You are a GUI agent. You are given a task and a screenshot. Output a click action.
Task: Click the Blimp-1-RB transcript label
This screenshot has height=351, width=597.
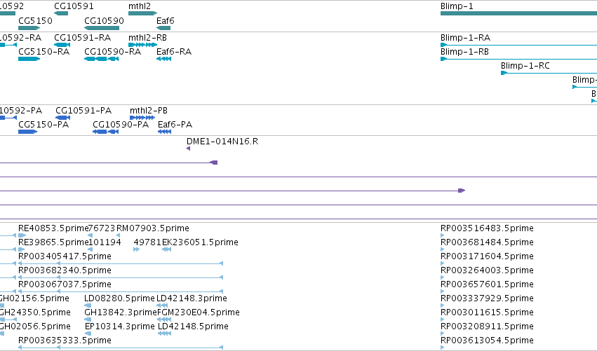[464, 52]
